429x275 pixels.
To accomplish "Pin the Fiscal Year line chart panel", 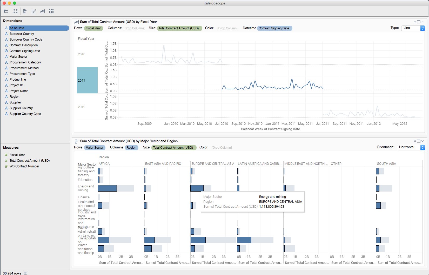I will [x=415, y=22].
